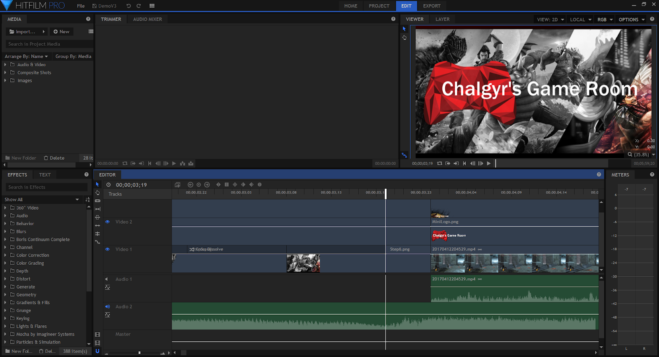This screenshot has width=659, height=357.
Task: Open the File menu
Action: point(81,6)
